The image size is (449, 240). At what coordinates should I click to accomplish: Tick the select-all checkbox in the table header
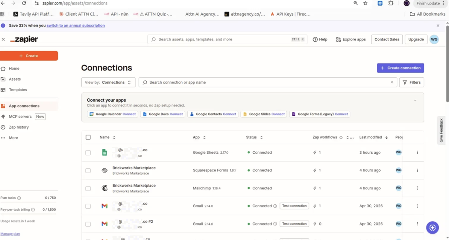click(x=88, y=137)
